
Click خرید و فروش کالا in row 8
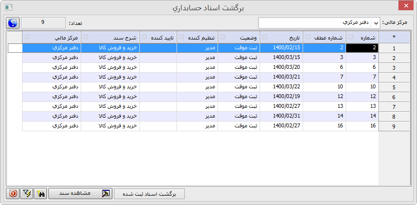point(110,116)
